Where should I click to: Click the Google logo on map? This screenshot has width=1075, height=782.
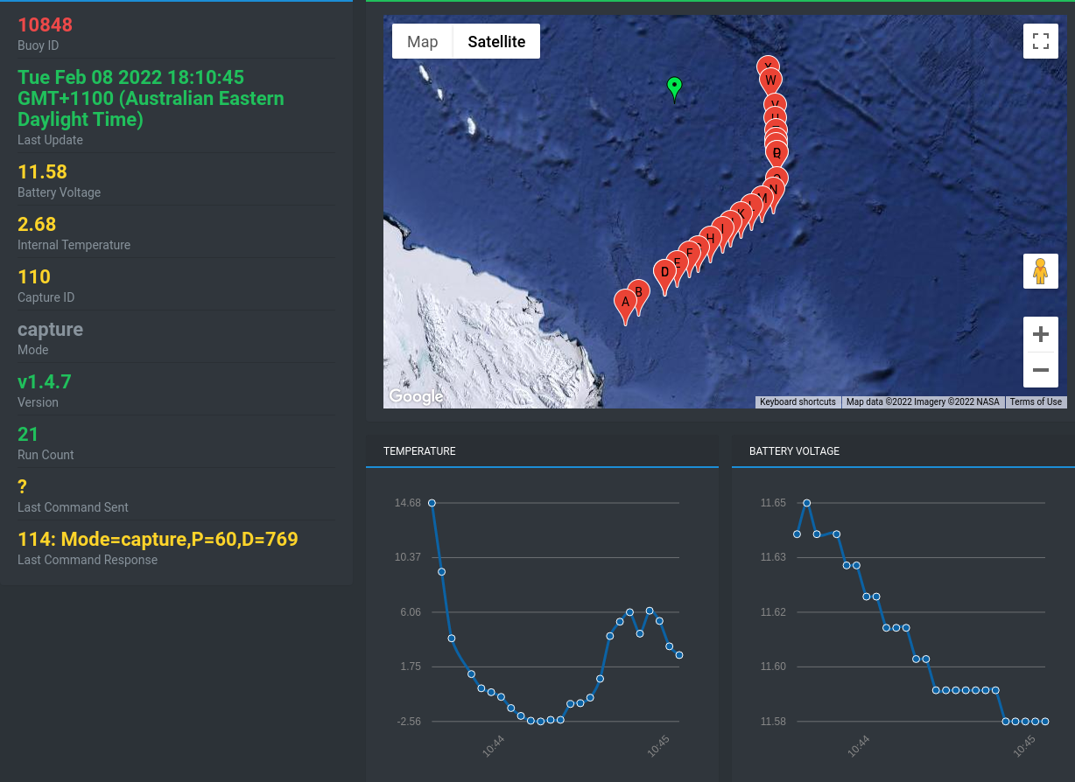coord(416,396)
